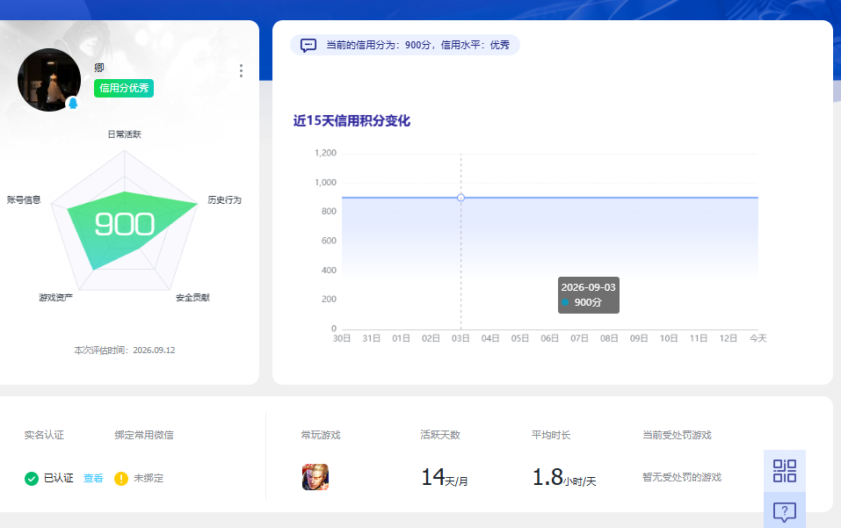Click the 实名认证 heading
Screen dimensions: 841x528
(44, 435)
